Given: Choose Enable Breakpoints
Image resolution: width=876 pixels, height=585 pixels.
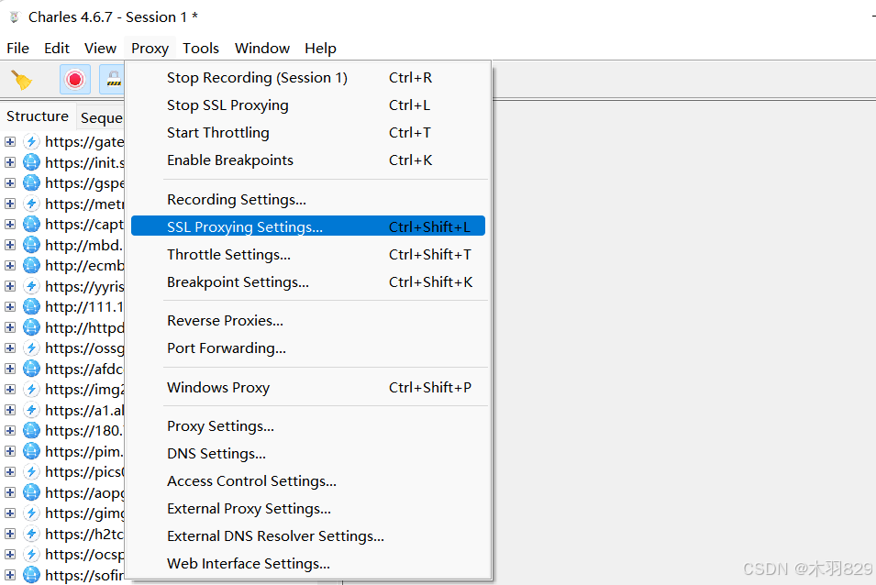Looking at the screenshot, I should pyautogui.click(x=308, y=160).
